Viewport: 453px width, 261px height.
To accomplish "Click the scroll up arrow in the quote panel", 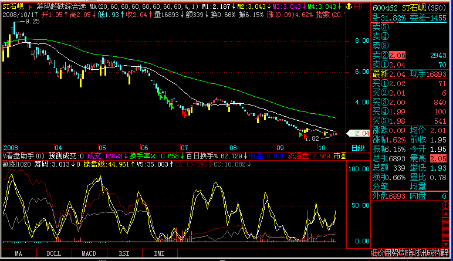I will click(x=445, y=213).
